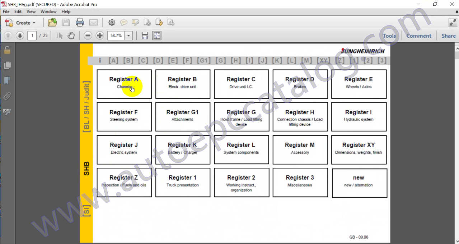Image resolution: width=459 pixels, height=244 pixels.
Task: Open the Window menu
Action: [48, 11]
